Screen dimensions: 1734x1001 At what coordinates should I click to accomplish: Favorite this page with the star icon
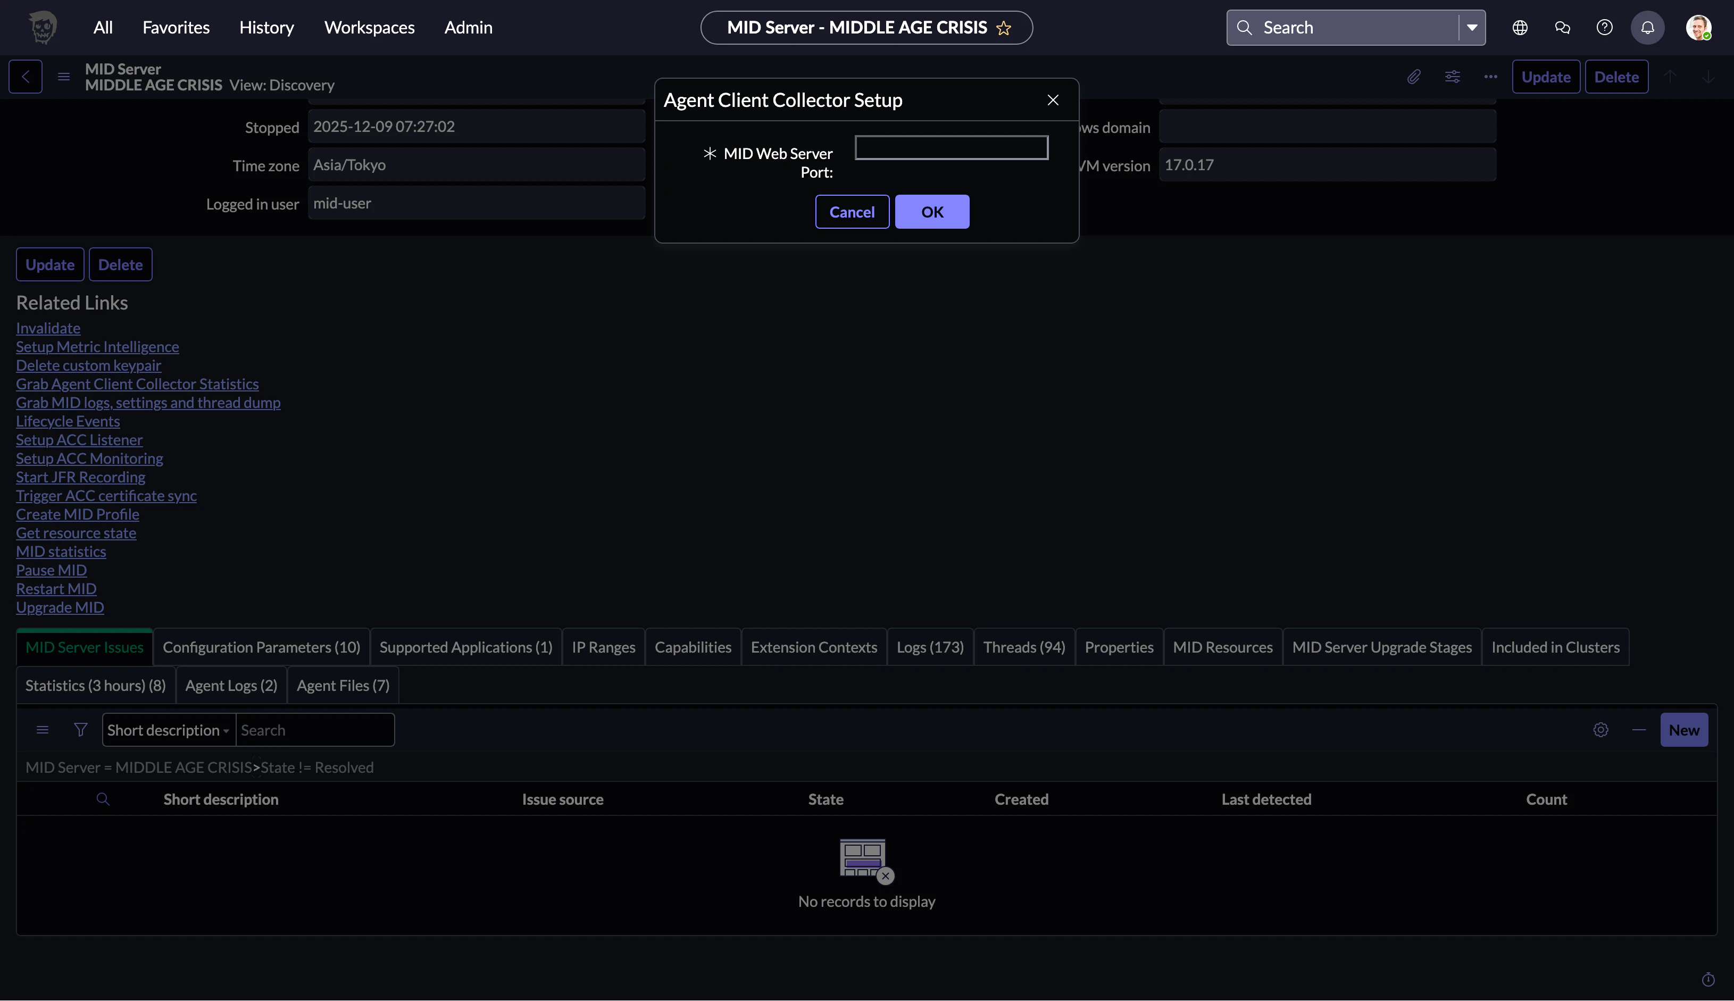1004,28
